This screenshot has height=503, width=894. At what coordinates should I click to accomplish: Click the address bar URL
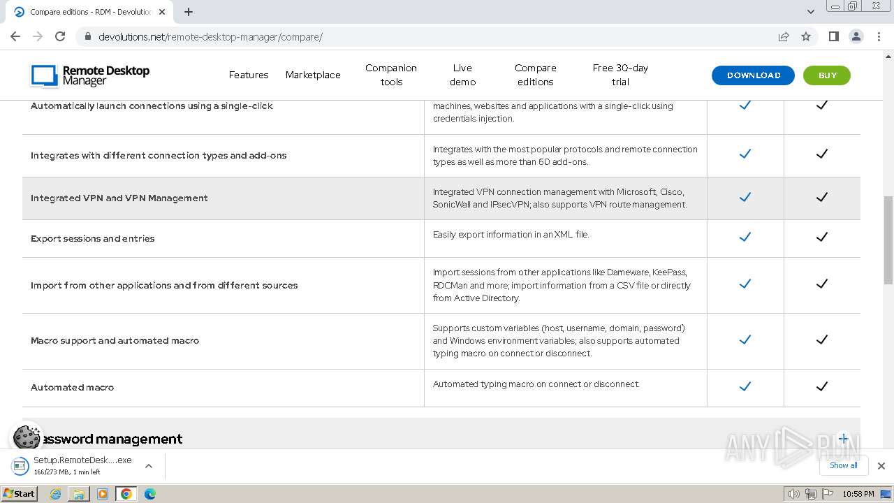pyautogui.click(x=210, y=37)
